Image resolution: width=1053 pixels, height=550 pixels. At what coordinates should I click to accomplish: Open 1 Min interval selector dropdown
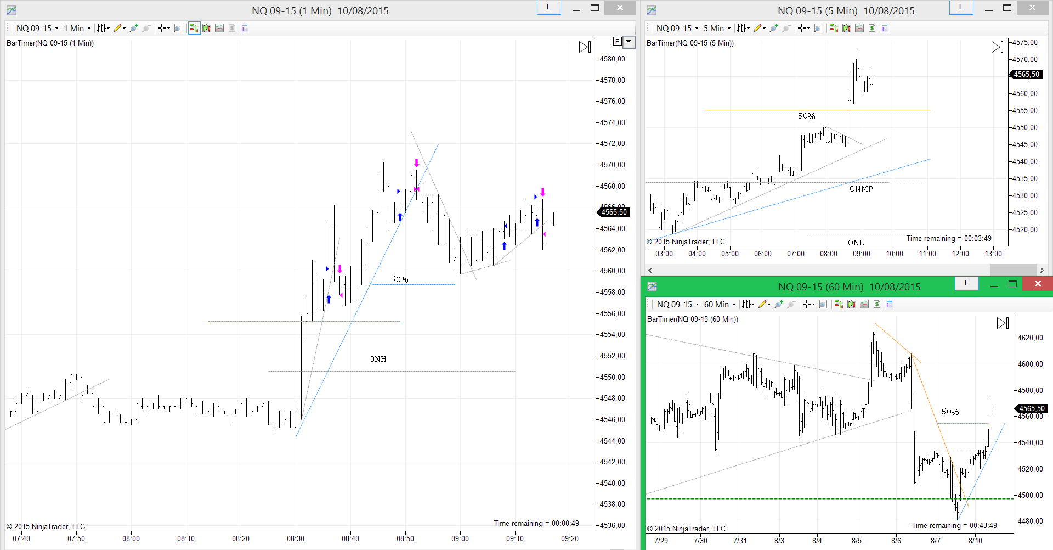77,28
